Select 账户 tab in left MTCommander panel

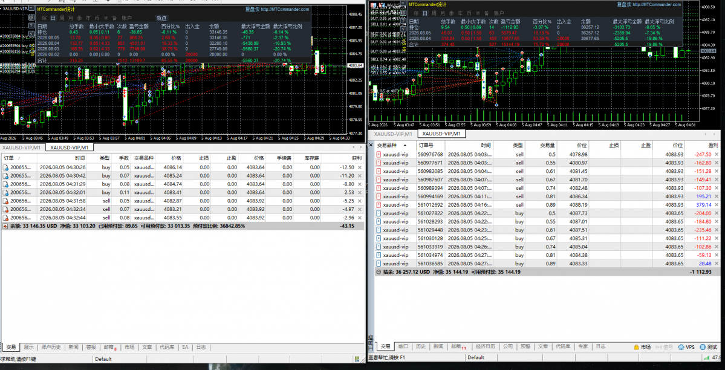coord(127,18)
